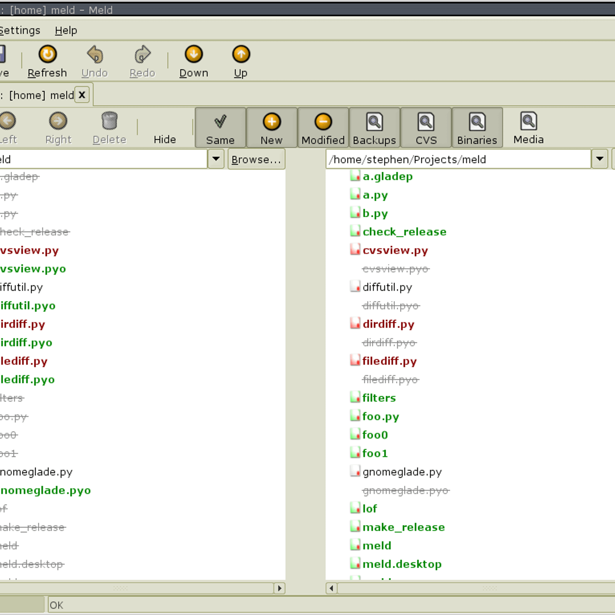
Task: Click the right pane diffutil.py file icon
Action: point(355,286)
